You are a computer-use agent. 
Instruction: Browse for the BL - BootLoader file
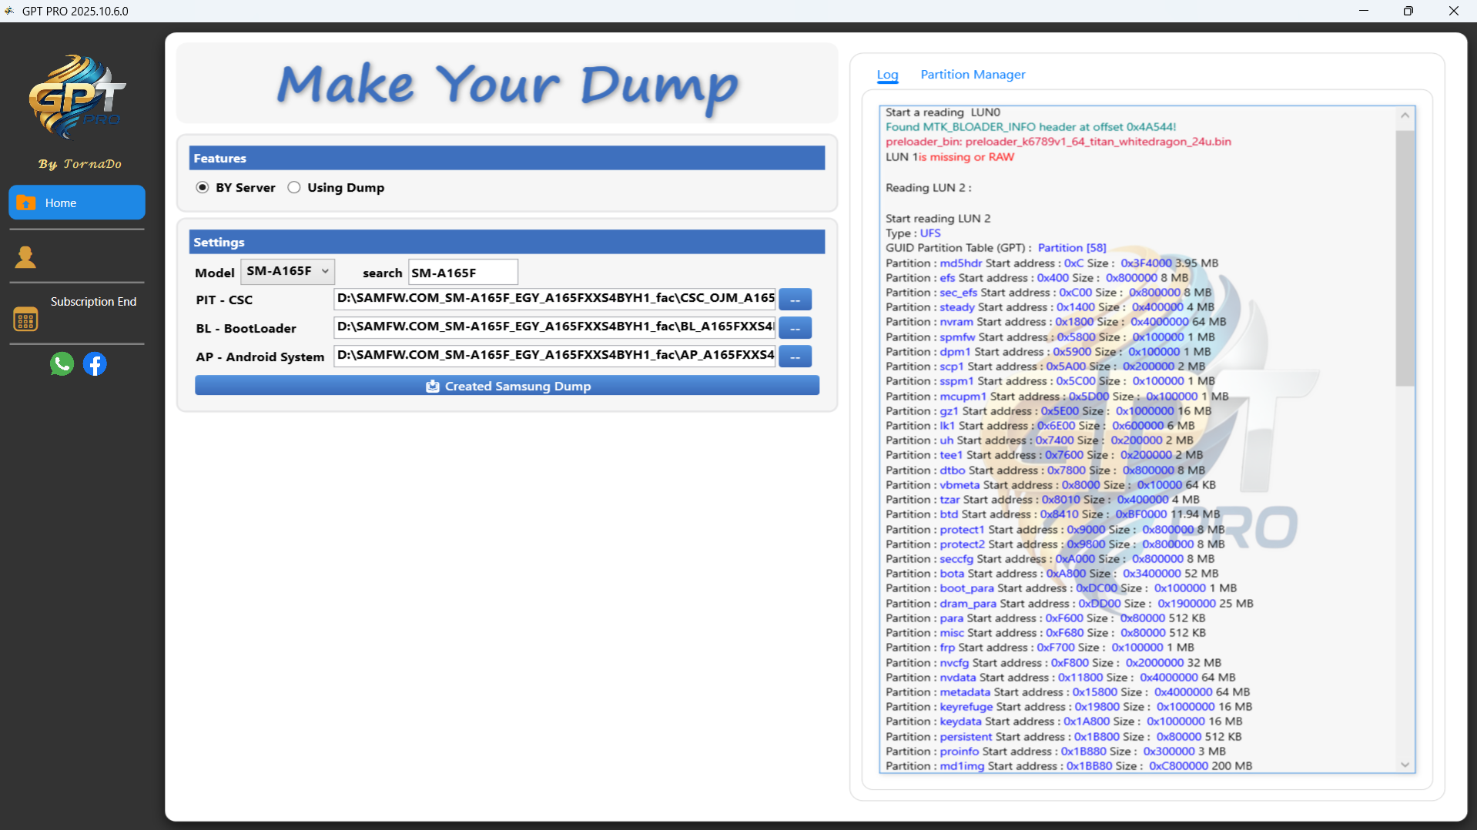795,328
